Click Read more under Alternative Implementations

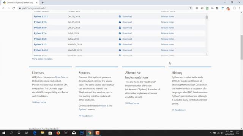132,103
